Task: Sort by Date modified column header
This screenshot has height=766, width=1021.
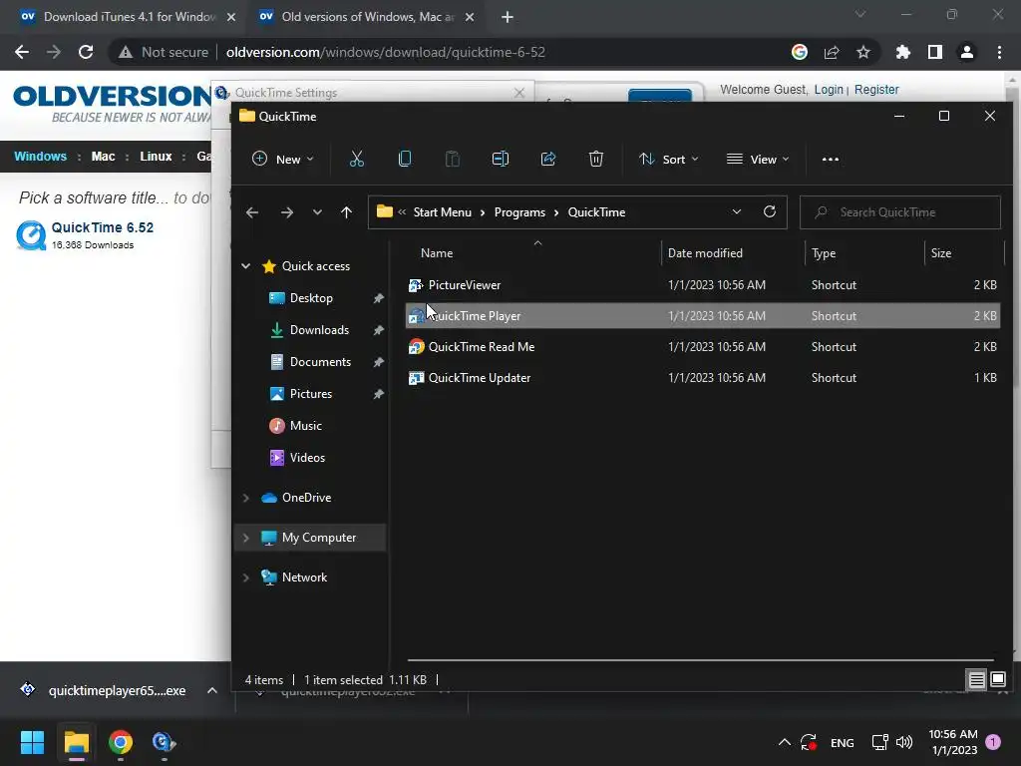Action: 705,252
